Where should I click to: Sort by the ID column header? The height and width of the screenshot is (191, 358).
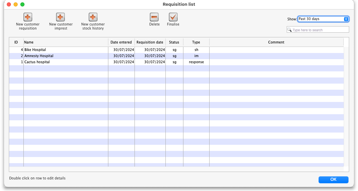click(x=16, y=42)
